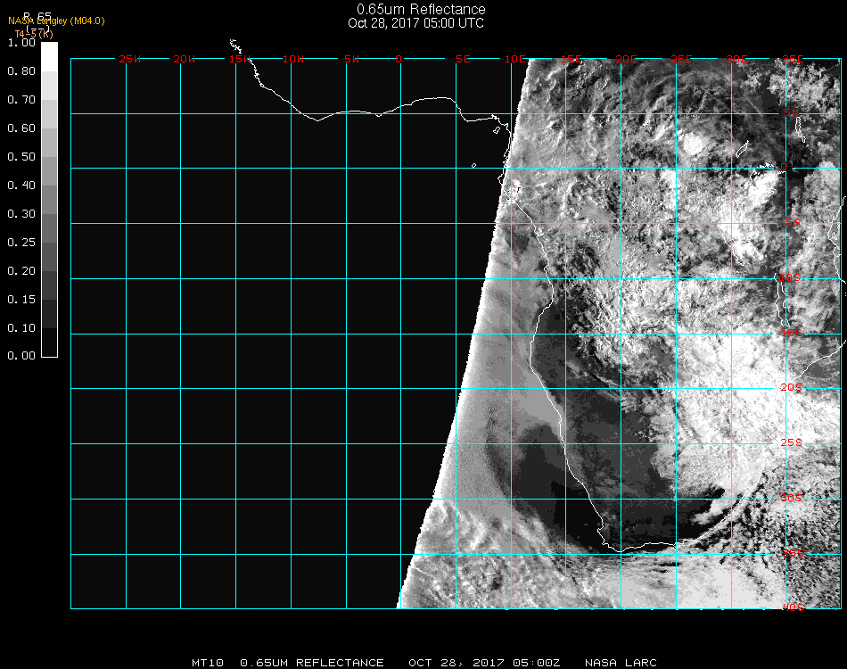Click the 20E longitude label
This screenshot has width=847, height=669.
point(626,59)
